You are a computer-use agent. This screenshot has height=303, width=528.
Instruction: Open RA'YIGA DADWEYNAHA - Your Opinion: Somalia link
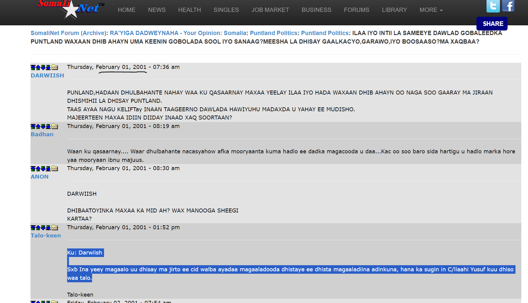coord(178,33)
